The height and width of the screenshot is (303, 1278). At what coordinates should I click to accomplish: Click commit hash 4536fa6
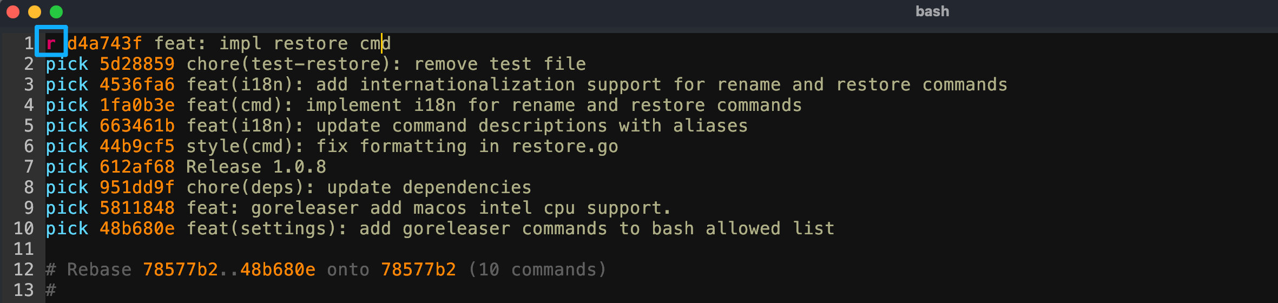[137, 84]
